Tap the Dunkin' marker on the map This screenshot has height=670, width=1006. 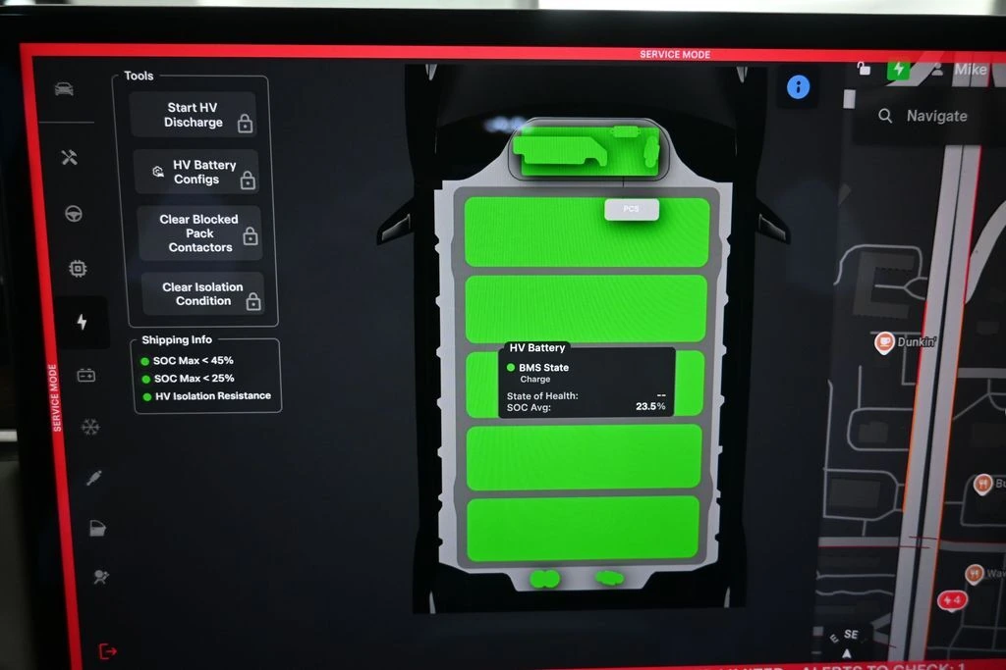tap(884, 343)
